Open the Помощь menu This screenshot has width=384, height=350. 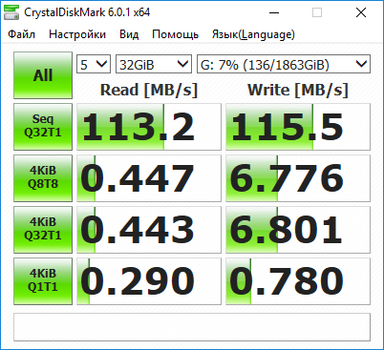pyautogui.click(x=175, y=34)
